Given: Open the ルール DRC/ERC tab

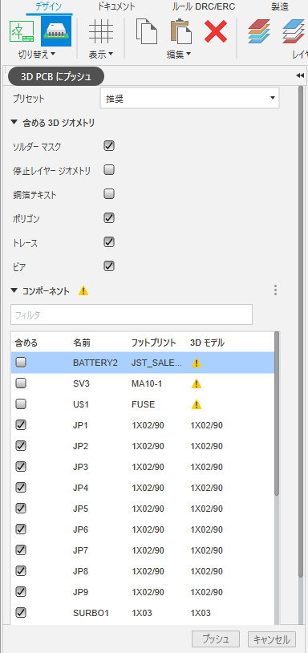Looking at the screenshot, I should click(x=204, y=6).
